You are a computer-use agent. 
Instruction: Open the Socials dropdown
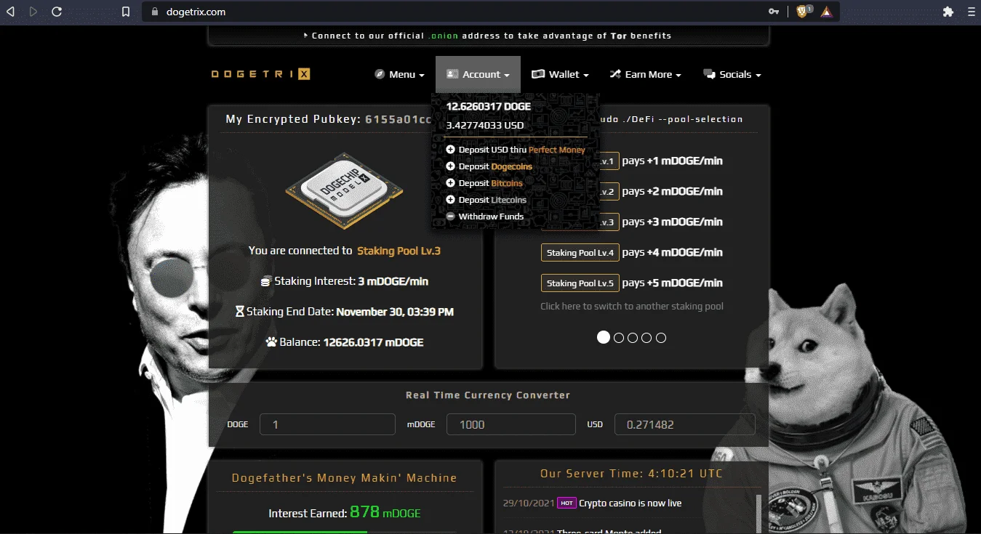pyautogui.click(x=732, y=74)
